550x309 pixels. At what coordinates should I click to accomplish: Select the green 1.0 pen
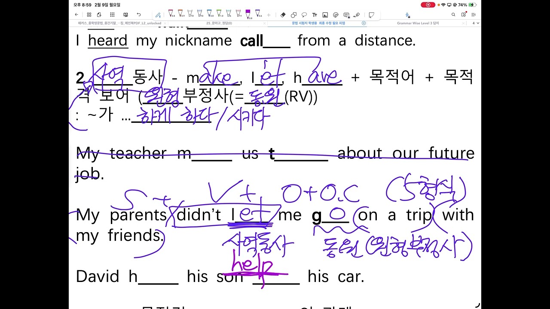[x=220, y=14]
